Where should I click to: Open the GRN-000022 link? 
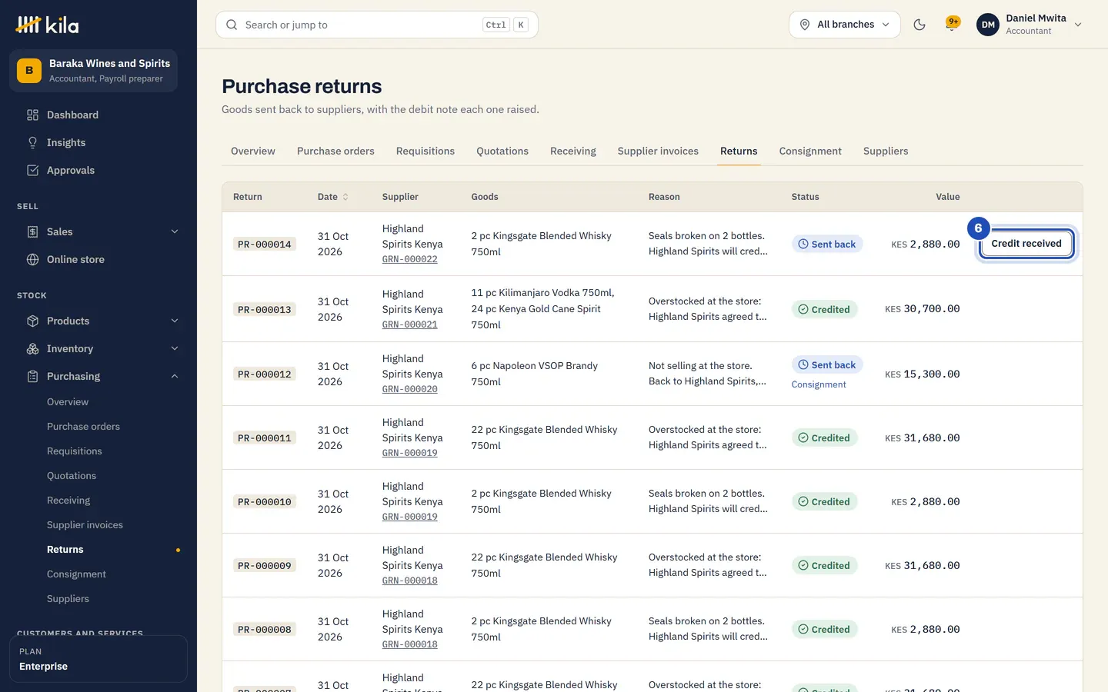point(410,260)
